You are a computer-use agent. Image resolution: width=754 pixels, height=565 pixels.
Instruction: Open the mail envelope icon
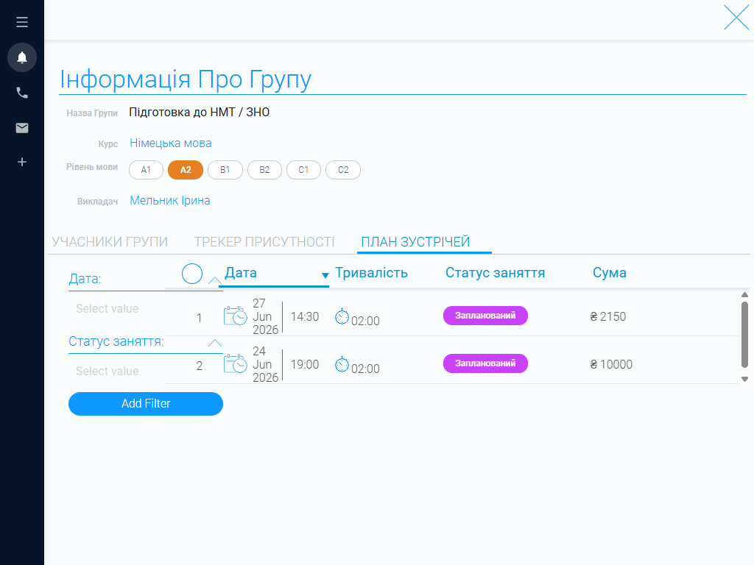click(22, 128)
